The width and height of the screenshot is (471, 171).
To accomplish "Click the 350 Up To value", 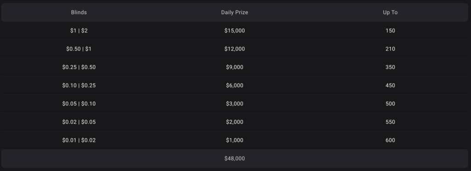I will coord(390,67).
